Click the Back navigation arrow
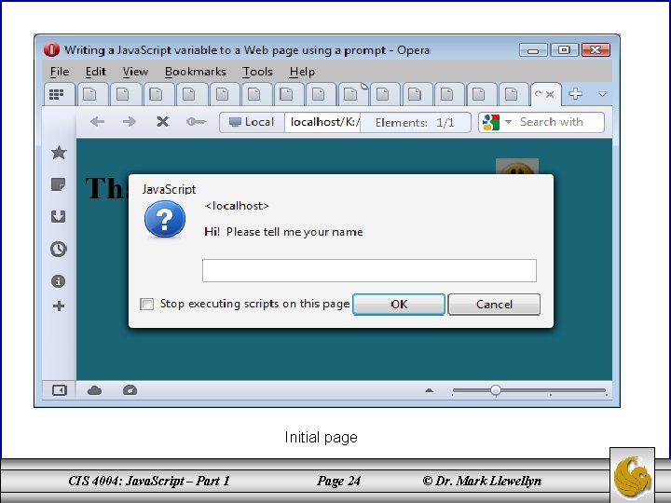Viewport: 671px width, 503px height. [97, 122]
